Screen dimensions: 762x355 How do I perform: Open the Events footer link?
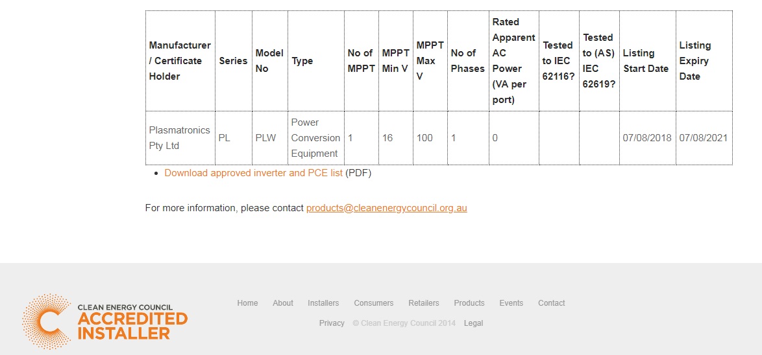coord(511,303)
